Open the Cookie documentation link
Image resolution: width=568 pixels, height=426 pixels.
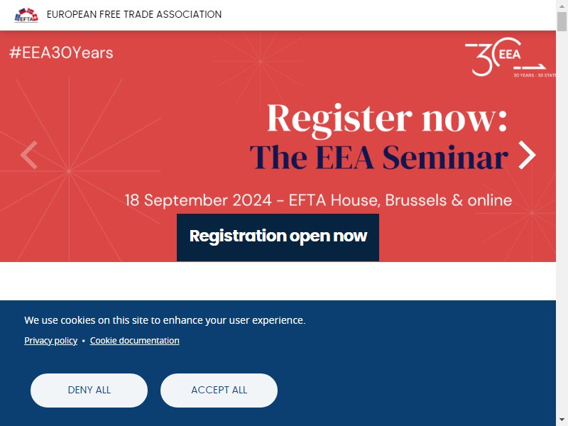(x=135, y=341)
